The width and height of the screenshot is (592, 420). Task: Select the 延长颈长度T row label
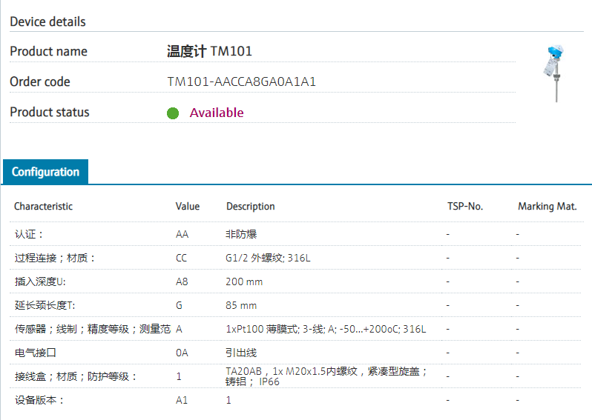(43, 305)
